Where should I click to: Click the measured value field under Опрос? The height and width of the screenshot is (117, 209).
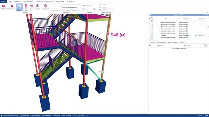[x=87, y=9]
